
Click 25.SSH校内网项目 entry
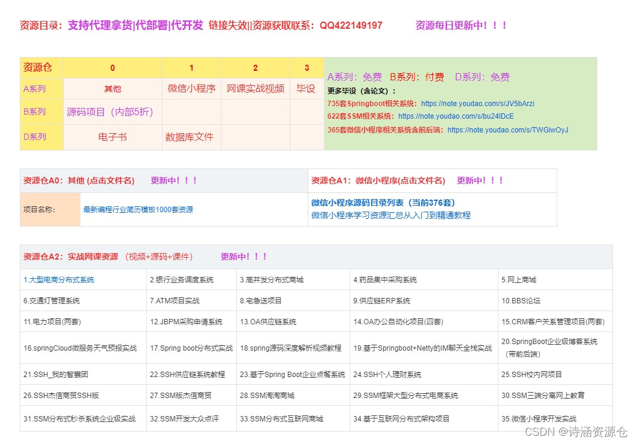(x=531, y=375)
